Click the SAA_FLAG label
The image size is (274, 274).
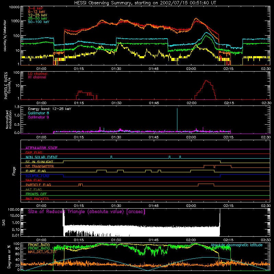point(34,180)
